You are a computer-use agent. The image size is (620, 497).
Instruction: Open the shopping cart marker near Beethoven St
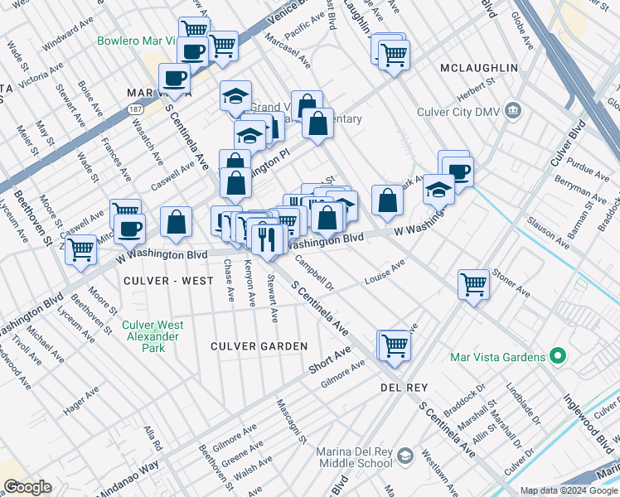click(x=81, y=250)
